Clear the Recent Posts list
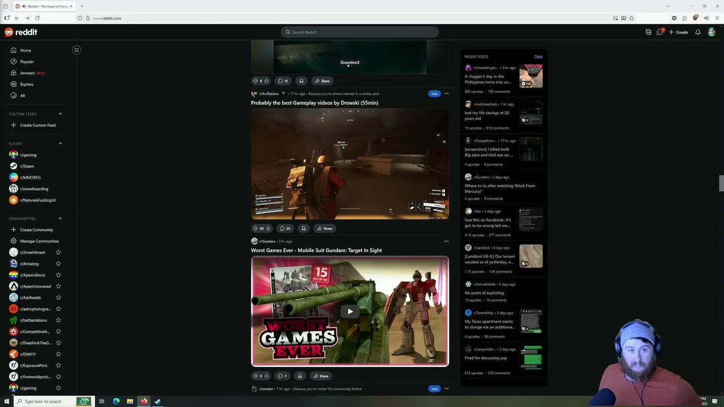Image resolution: width=724 pixels, height=407 pixels. tap(538, 57)
